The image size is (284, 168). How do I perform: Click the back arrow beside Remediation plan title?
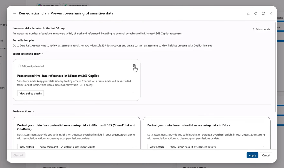[x=14, y=13]
